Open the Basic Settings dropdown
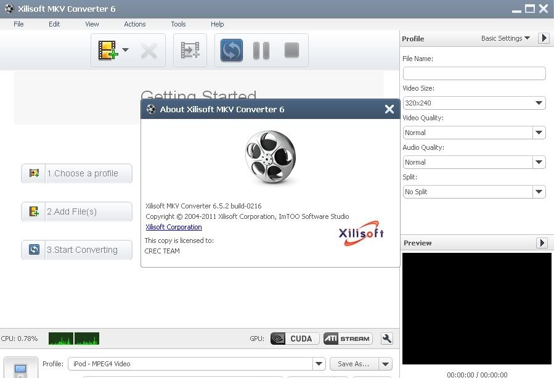This screenshot has height=378, width=554. pos(505,38)
